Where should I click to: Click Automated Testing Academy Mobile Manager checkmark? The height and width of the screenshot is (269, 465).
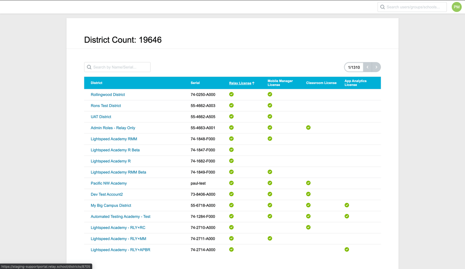(x=270, y=216)
